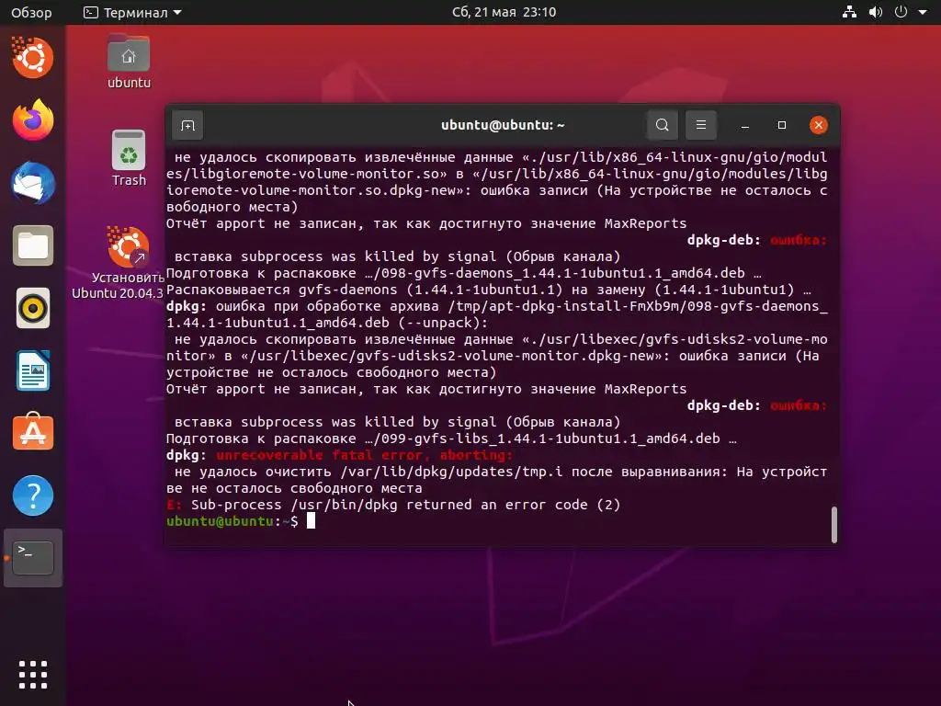Launch Rhythmbox music player from dock
This screenshot has height=706, width=941.
[33, 308]
